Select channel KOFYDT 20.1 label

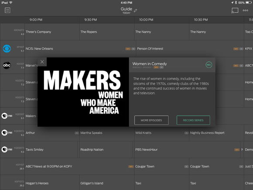[20, 166]
